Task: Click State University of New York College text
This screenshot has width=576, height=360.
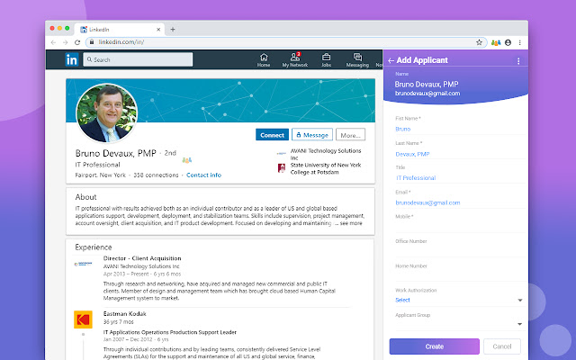Action: click(x=326, y=168)
